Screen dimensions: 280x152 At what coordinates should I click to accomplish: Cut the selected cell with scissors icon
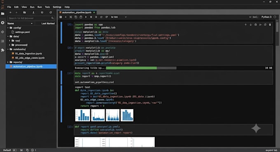pyautogui.click(x=71, y=17)
